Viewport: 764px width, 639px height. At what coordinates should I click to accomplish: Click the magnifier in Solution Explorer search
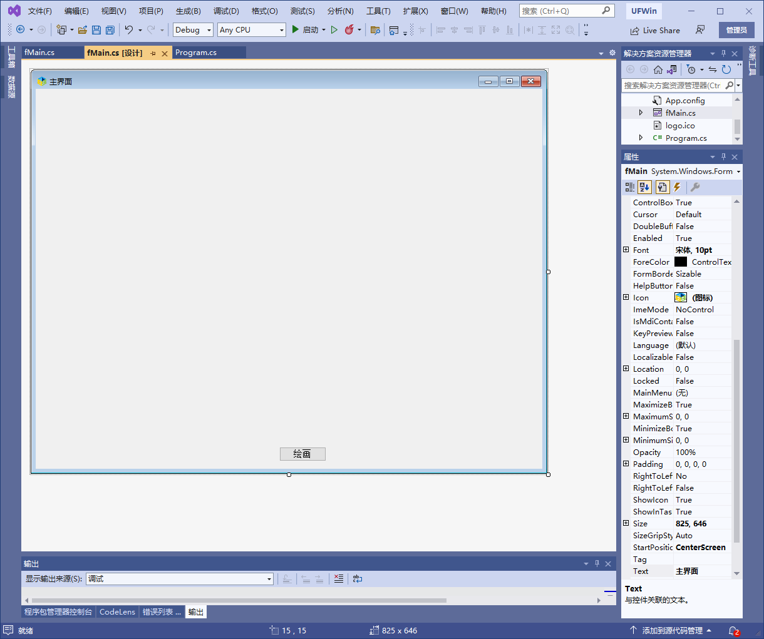click(730, 85)
